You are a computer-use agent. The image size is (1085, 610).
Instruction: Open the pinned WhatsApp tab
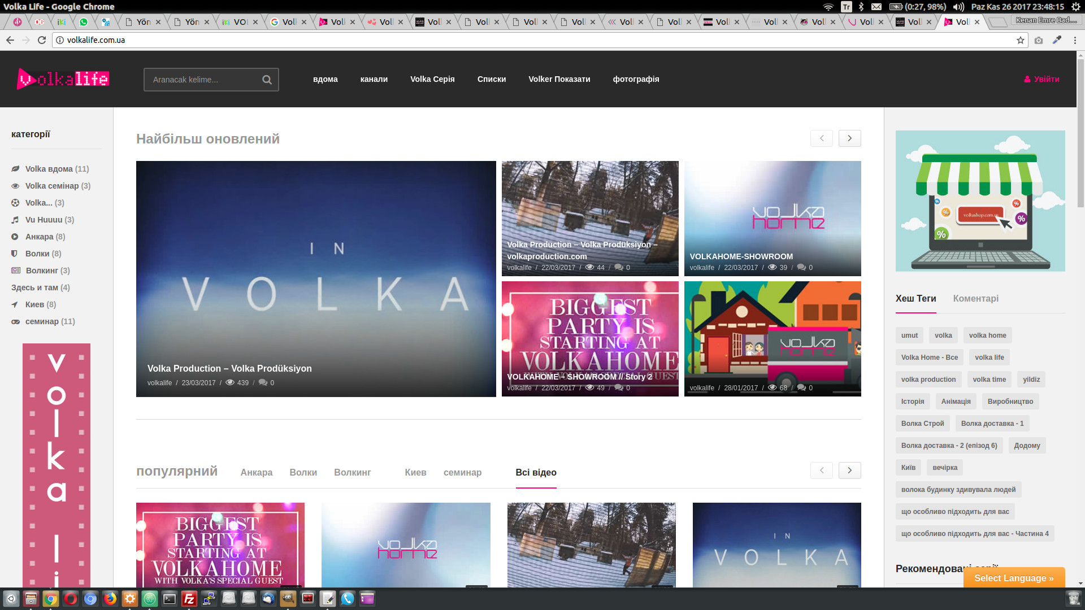click(84, 22)
